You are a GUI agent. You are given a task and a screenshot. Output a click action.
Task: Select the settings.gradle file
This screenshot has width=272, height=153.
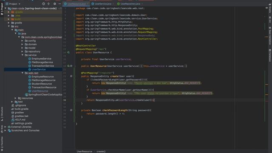[x=23, y=123]
